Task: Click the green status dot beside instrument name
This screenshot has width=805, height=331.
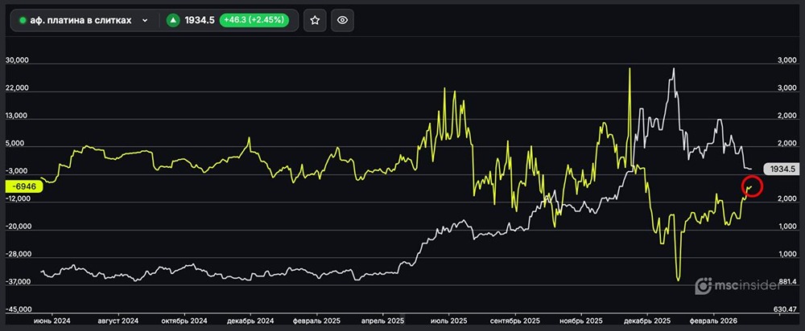Action: [x=23, y=20]
